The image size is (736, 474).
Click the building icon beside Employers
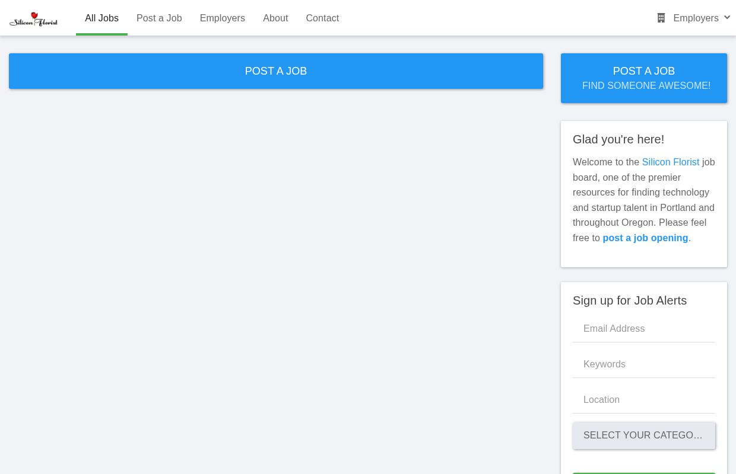661,18
